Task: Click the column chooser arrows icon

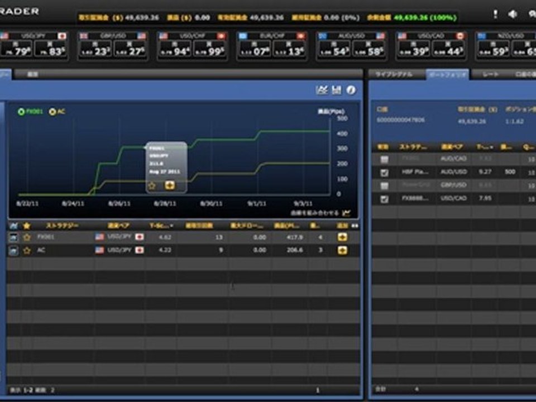Action: 355,226
